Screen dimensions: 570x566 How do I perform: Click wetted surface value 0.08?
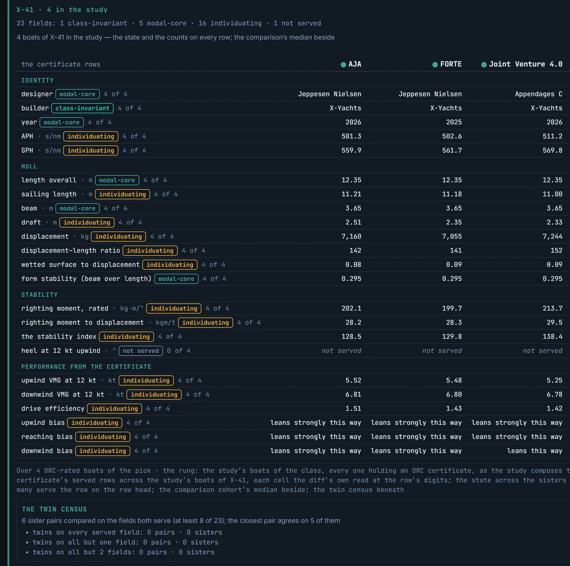[353, 264]
